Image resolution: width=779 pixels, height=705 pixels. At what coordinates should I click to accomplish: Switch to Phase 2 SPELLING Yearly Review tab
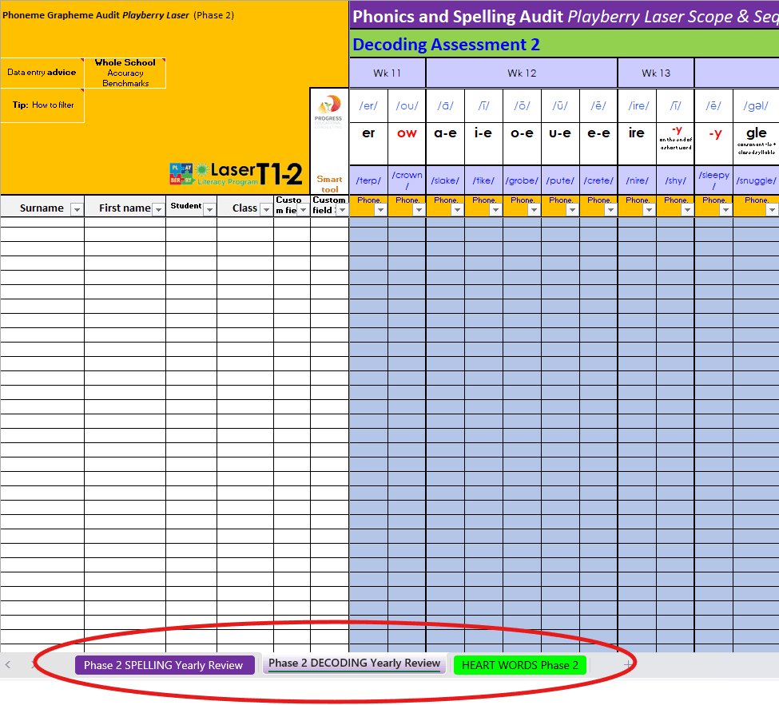(165, 663)
